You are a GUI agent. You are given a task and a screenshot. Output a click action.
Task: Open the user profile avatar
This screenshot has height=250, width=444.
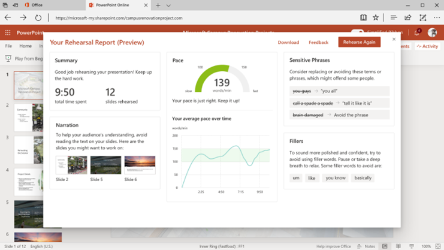(x=432, y=33)
